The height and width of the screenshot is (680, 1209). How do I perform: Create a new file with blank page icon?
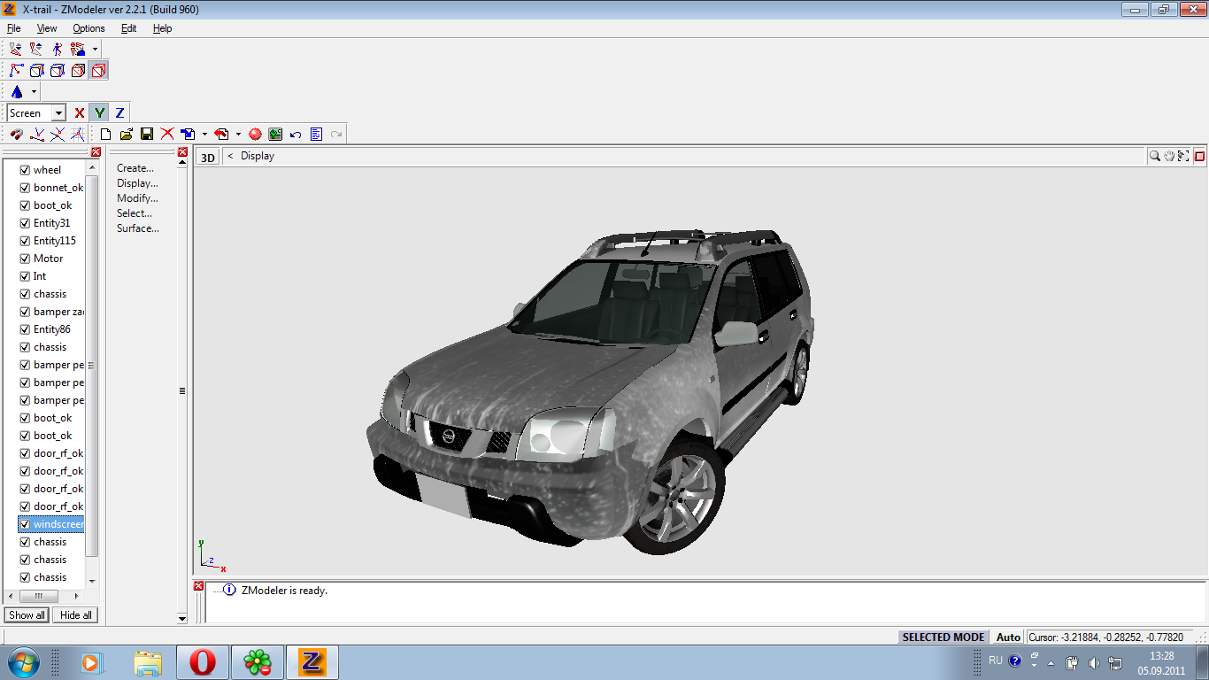[105, 135]
